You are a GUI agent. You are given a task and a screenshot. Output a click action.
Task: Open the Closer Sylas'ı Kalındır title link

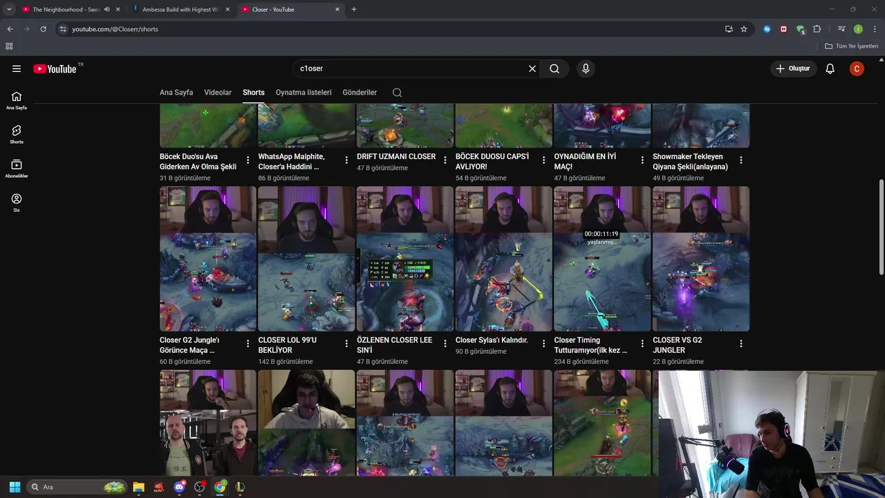(492, 340)
